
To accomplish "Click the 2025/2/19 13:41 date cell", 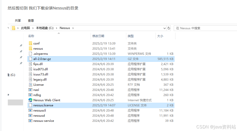I will click(x=104, y=49).
